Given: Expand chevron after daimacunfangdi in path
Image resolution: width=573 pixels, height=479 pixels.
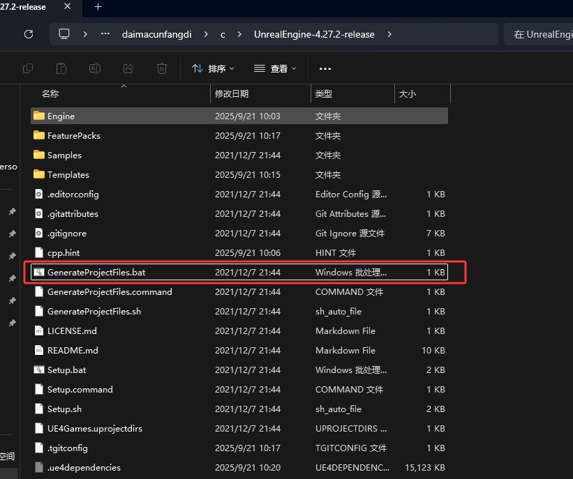Looking at the screenshot, I should point(206,34).
